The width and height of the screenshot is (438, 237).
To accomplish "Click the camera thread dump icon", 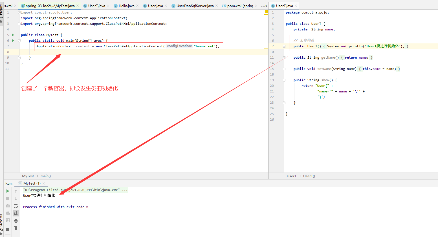I will (8, 206).
